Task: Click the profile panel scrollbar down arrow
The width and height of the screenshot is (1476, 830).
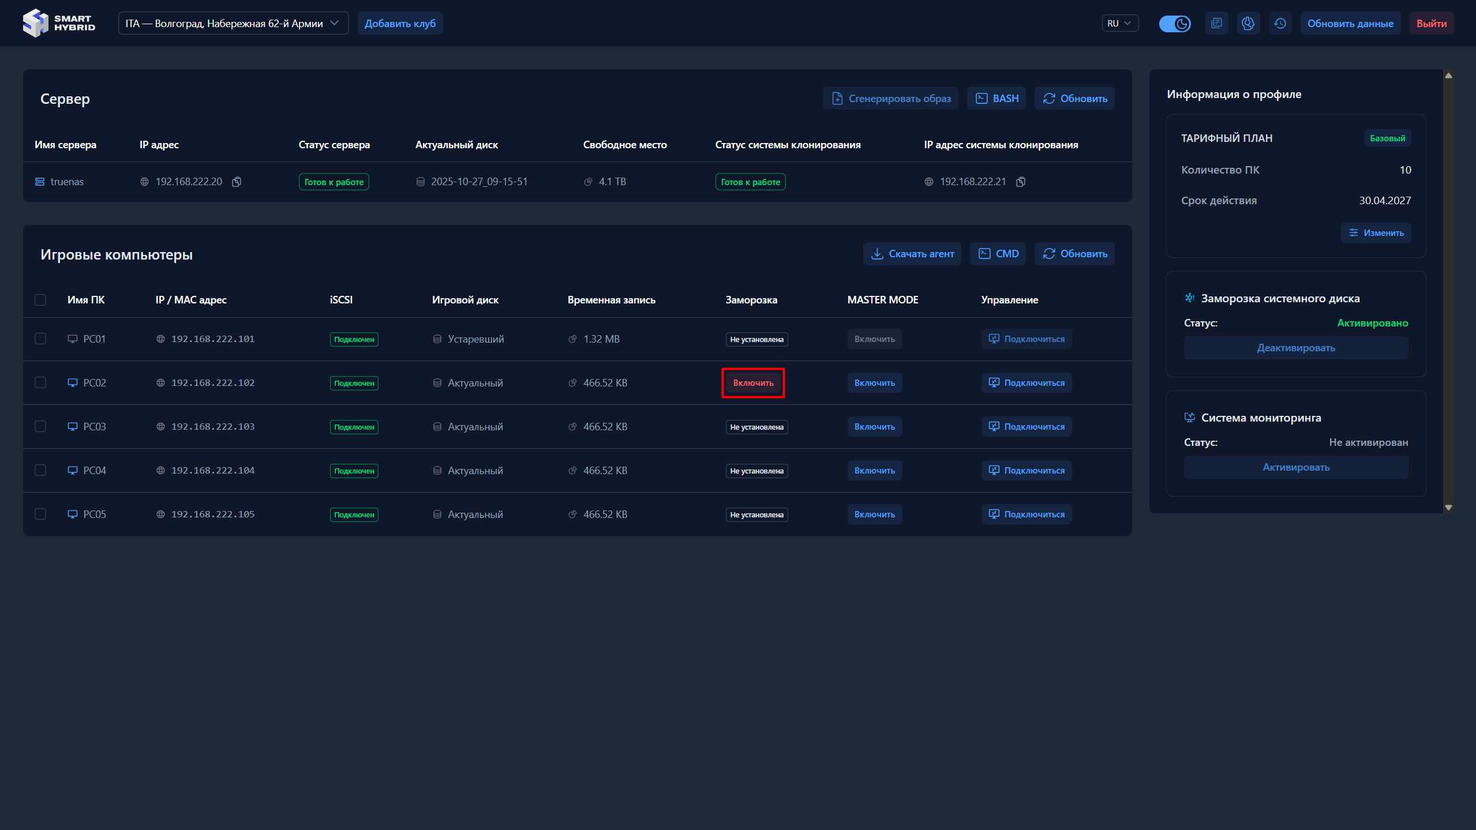Action: [x=1448, y=508]
